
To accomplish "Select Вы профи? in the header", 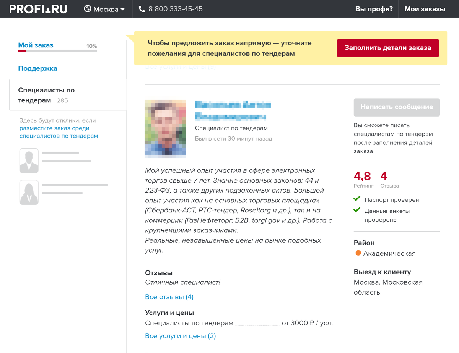I will tap(374, 9).
